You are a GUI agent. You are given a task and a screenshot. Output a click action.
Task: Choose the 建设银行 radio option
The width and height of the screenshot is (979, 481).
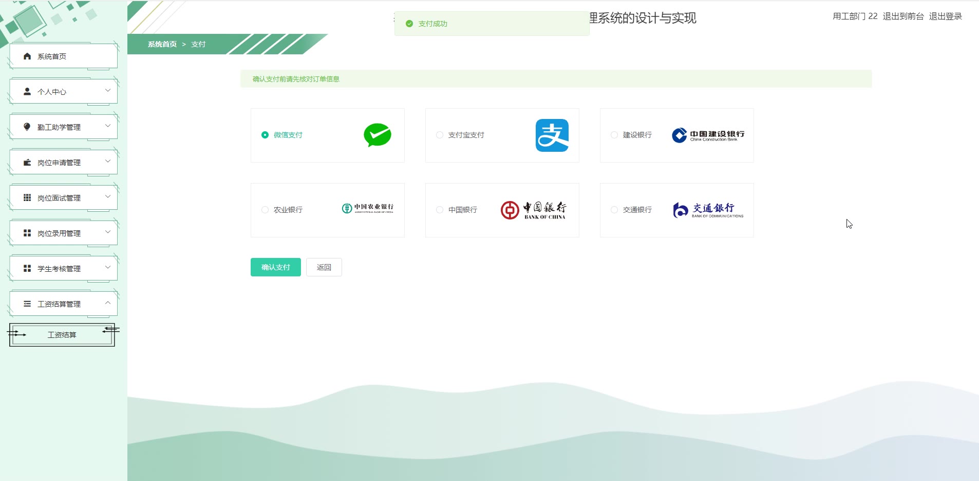(614, 135)
